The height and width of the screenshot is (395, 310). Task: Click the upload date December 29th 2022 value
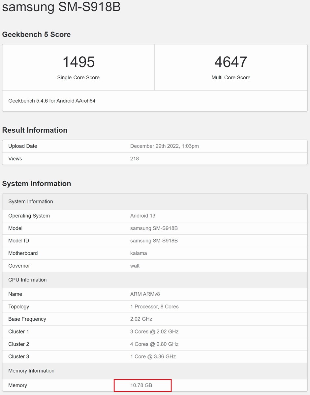pos(164,146)
